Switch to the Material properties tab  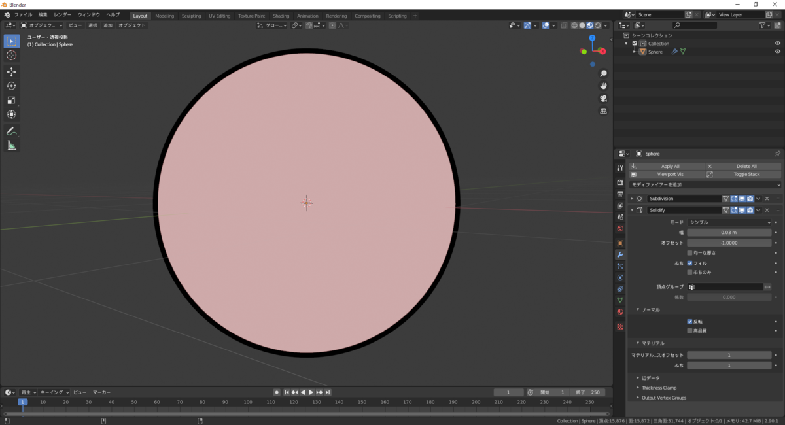(x=619, y=312)
